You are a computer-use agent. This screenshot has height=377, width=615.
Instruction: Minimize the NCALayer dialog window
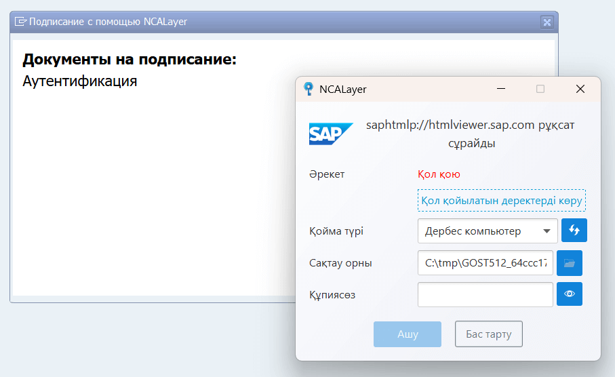coord(501,89)
